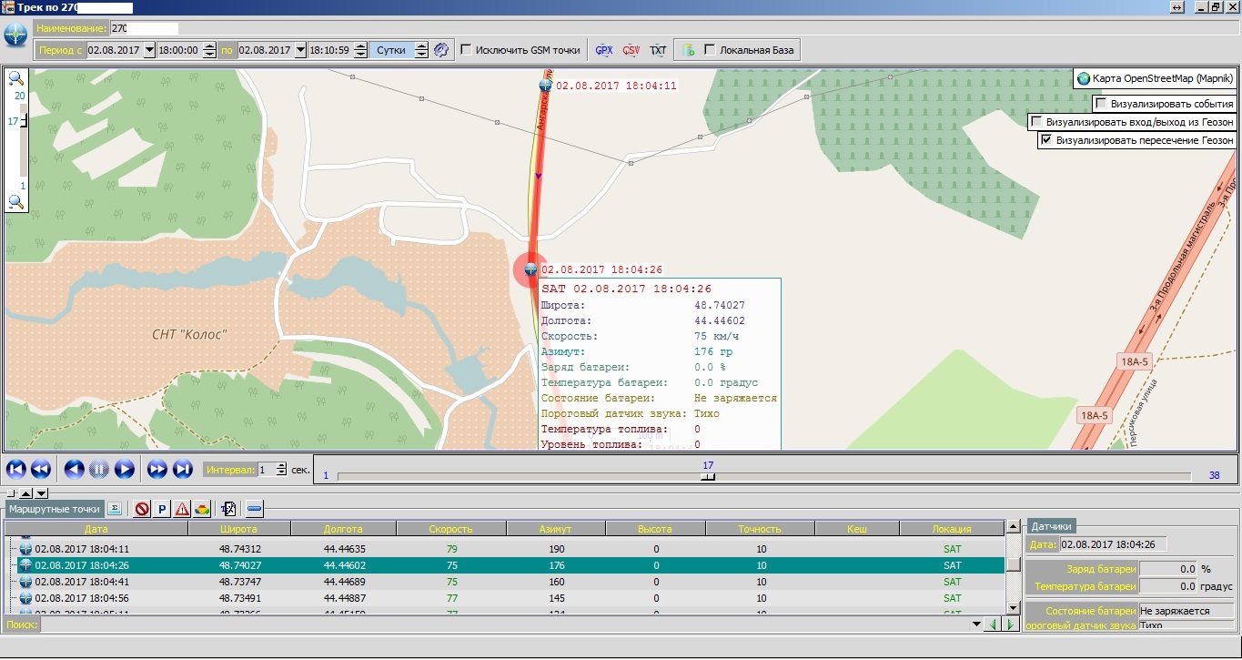
Task: Open the end date dropdown calendar
Action: [x=300, y=50]
